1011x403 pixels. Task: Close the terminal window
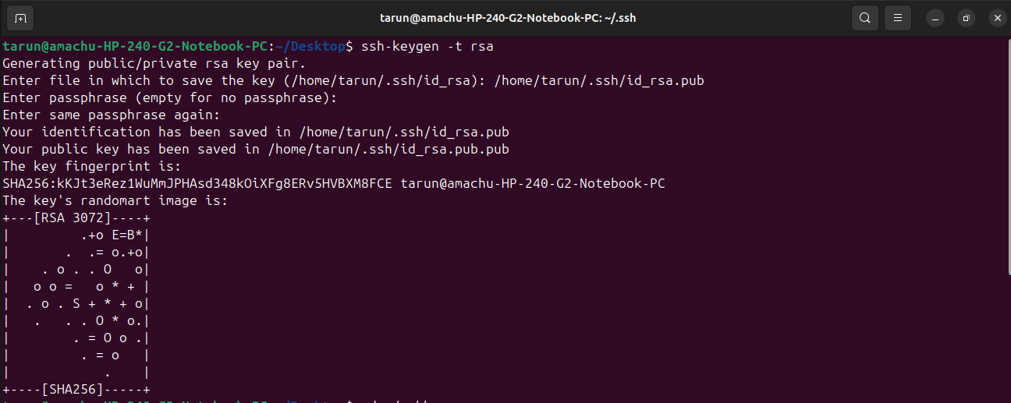pyautogui.click(x=996, y=17)
